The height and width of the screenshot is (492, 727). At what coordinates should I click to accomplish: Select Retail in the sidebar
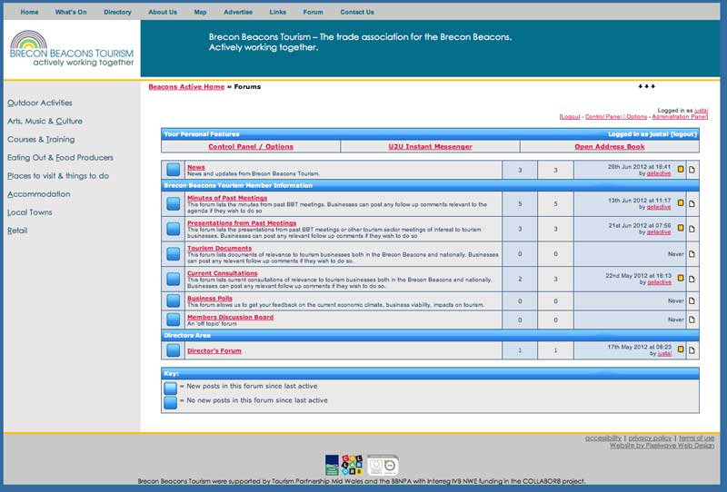17,231
